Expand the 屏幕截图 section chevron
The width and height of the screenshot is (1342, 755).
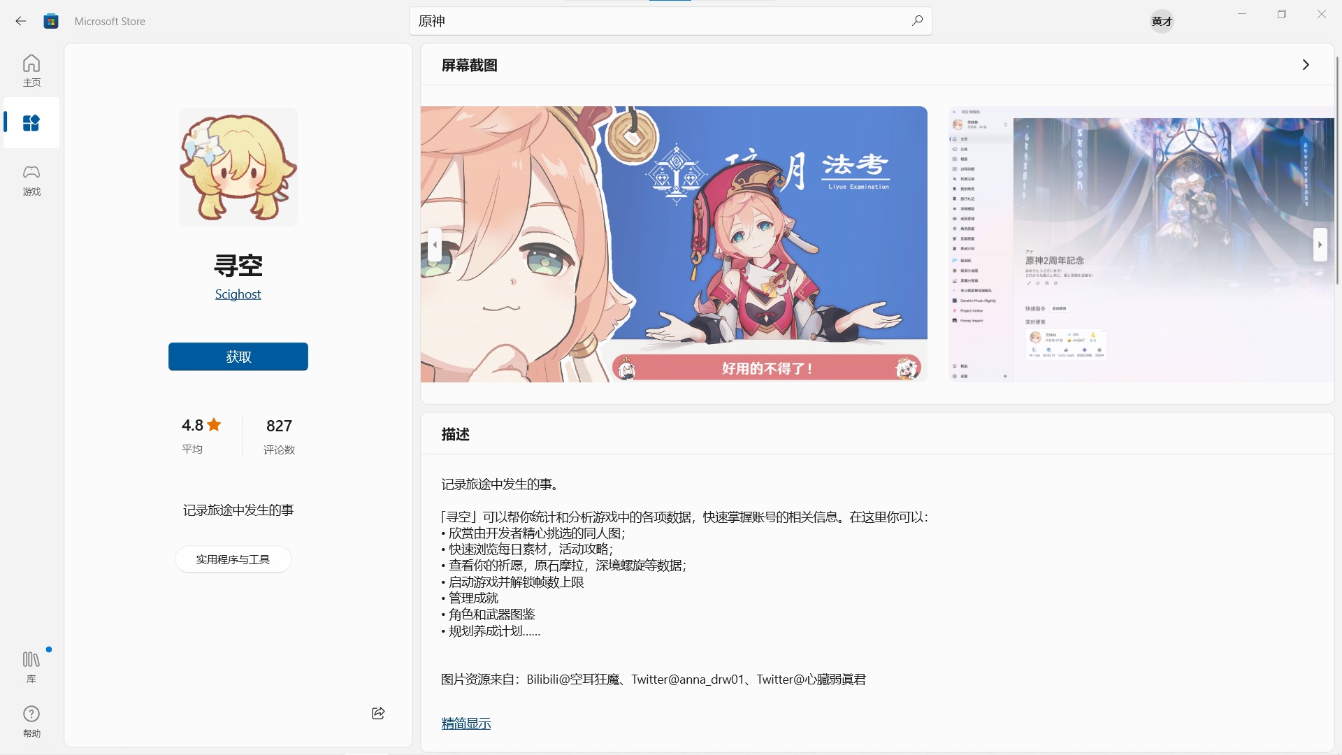1306,65
